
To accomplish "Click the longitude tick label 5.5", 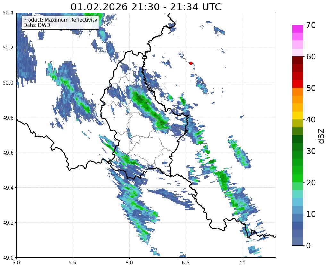I will (73, 263).
